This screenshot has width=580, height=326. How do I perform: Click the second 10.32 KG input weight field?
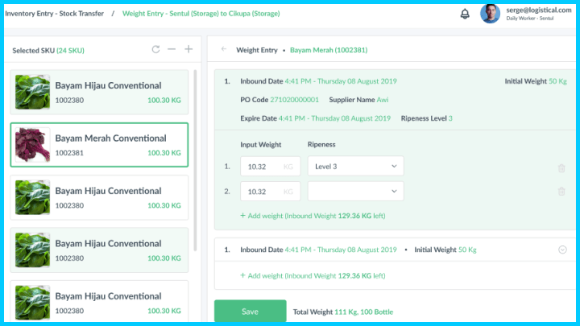(270, 191)
